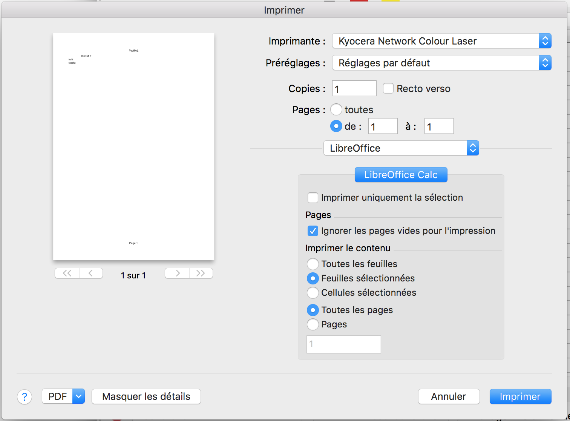The height and width of the screenshot is (421, 570).
Task: Go to previous page in preview
Action: tap(91, 273)
